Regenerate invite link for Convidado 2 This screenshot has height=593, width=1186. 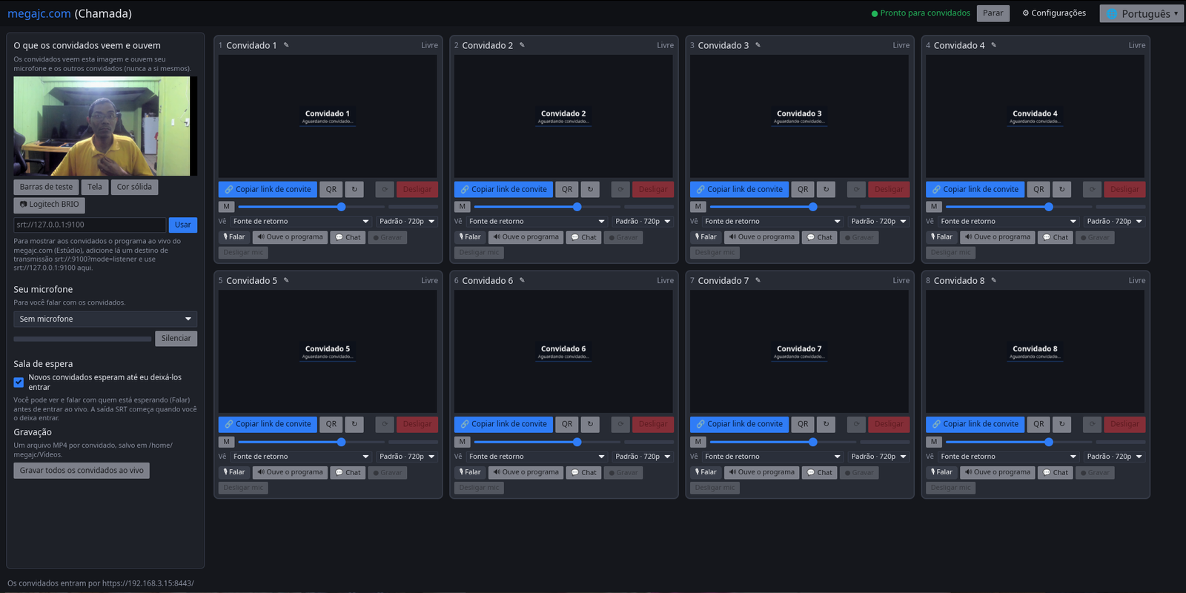590,189
